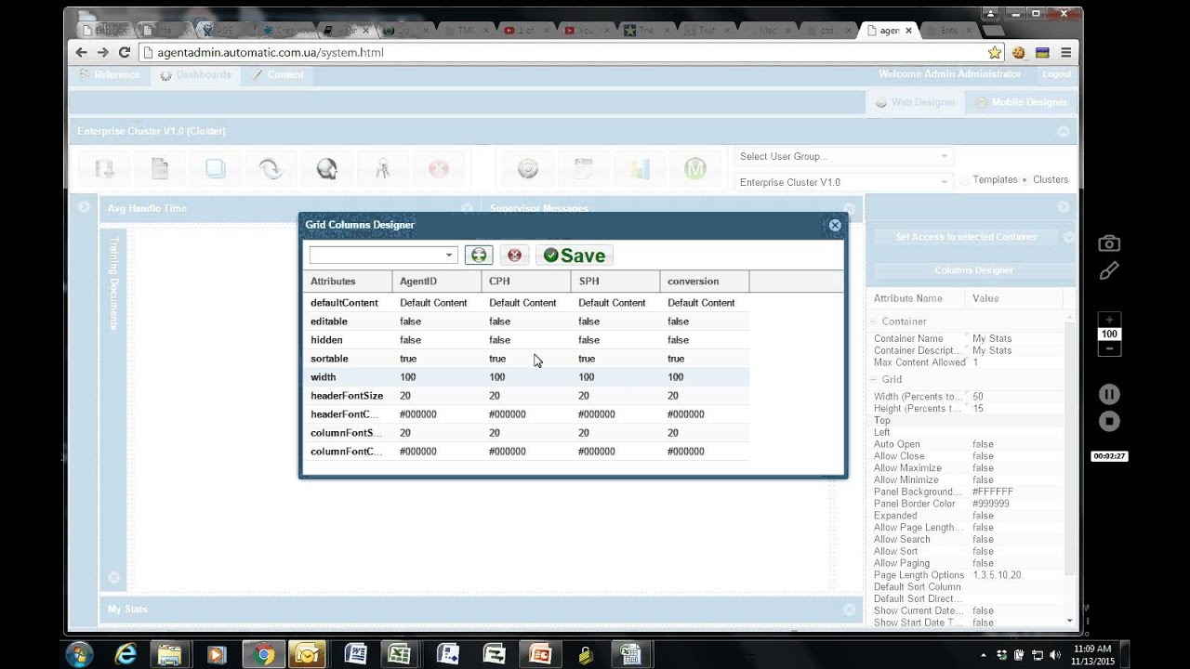This screenshot has width=1190, height=669.
Task: Click the AgentID column header
Action: pos(437,282)
